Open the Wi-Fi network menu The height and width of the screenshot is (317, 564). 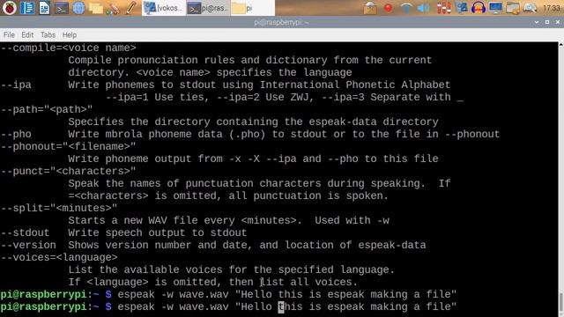pyautogui.click(x=406, y=8)
